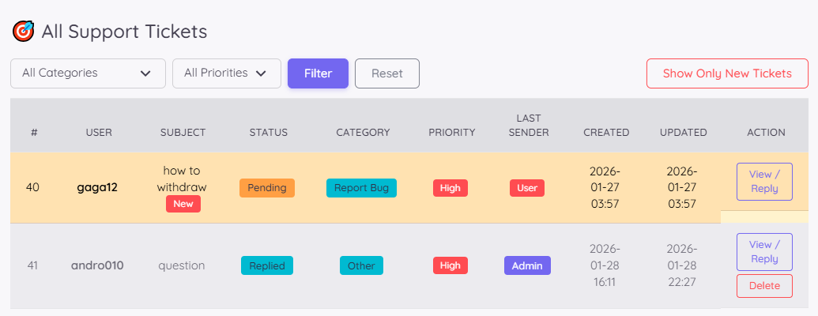Open the All Categories dropdown
The image size is (818, 316).
[88, 73]
